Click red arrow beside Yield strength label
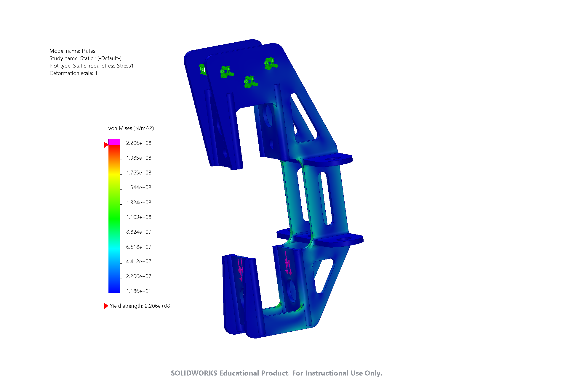Screen dimensions: 587x385 (x=105, y=306)
